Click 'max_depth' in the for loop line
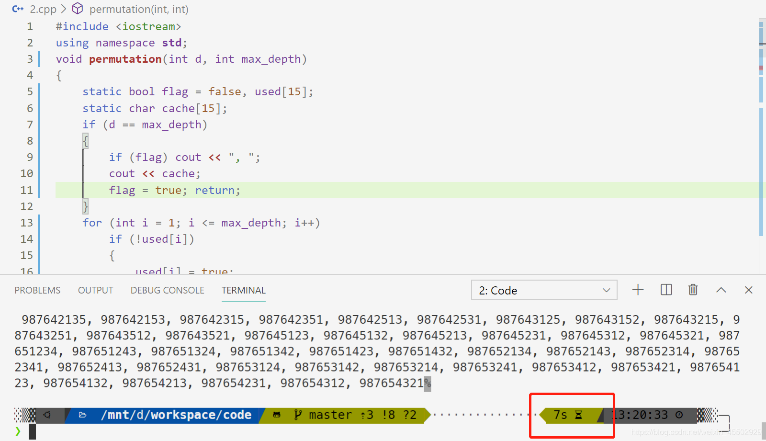 point(251,223)
